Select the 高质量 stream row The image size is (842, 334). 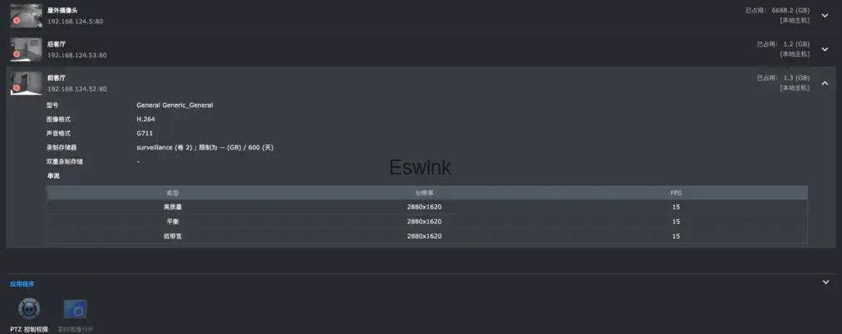click(426, 207)
